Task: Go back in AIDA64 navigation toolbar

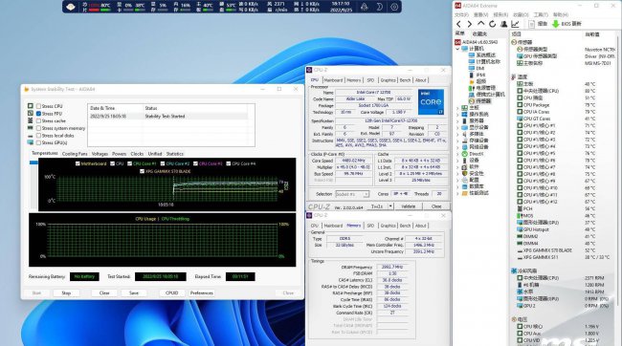Action: (459, 24)
